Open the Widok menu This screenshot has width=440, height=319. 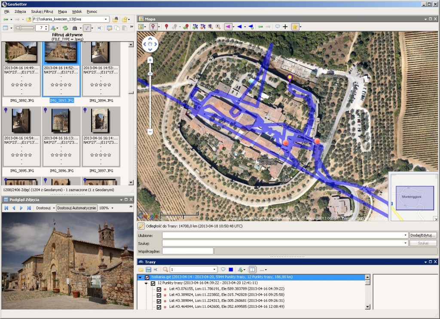point(77,12)
